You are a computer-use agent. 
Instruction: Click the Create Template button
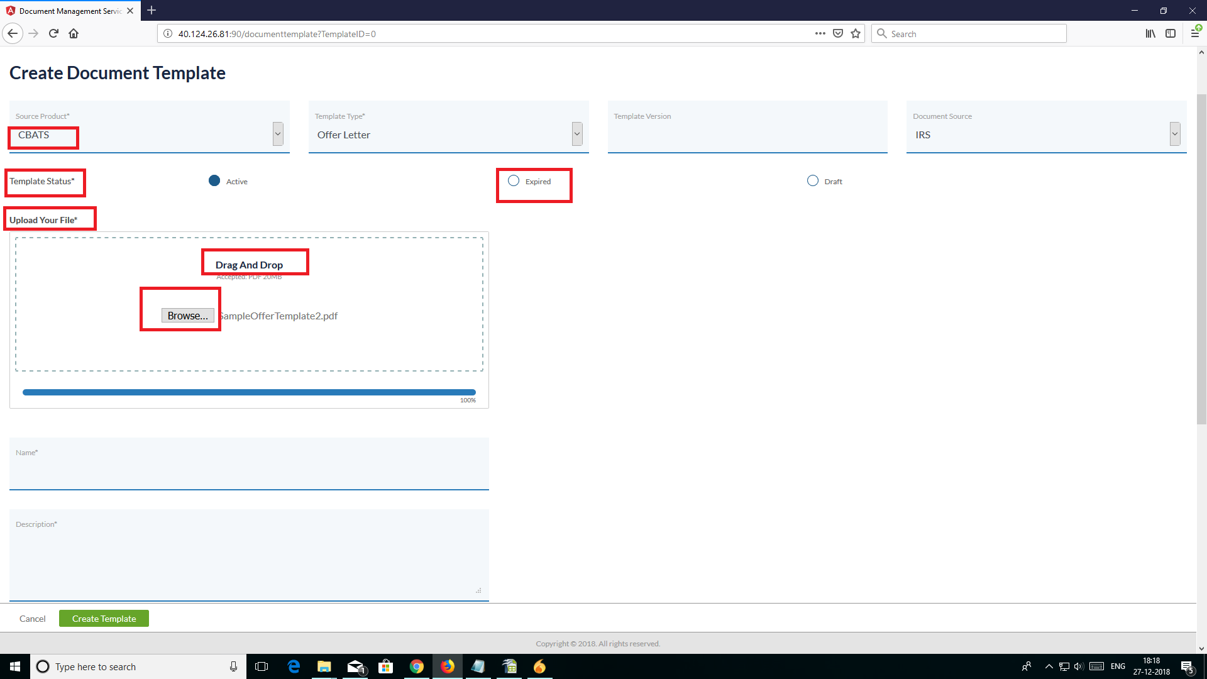coord(104,619)
